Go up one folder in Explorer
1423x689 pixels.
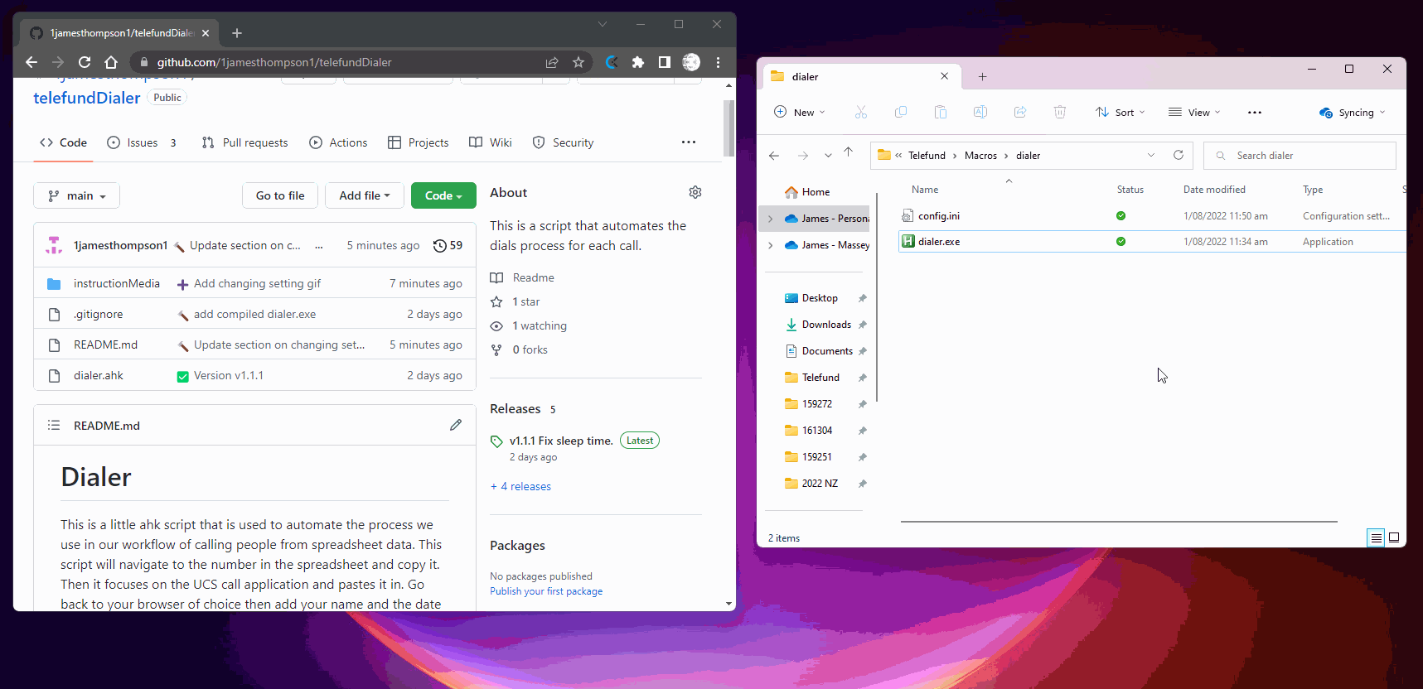tap(848, 152)
